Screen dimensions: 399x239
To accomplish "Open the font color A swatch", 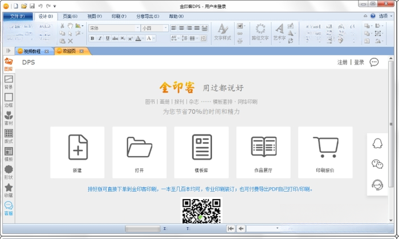I will (138, 38).
